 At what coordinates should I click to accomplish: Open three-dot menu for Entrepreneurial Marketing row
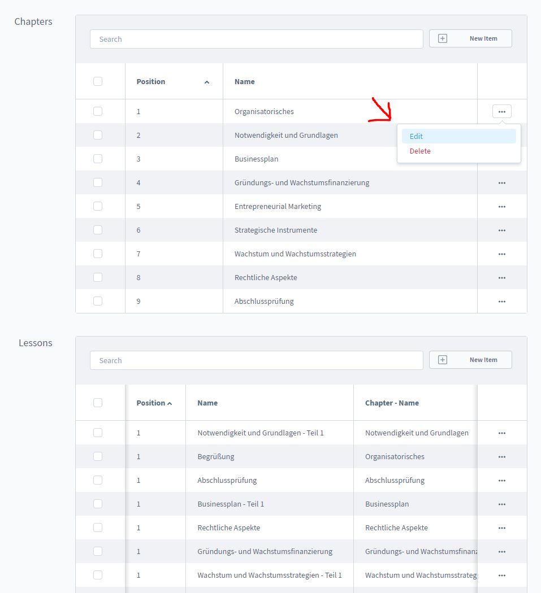coord(501,207)
